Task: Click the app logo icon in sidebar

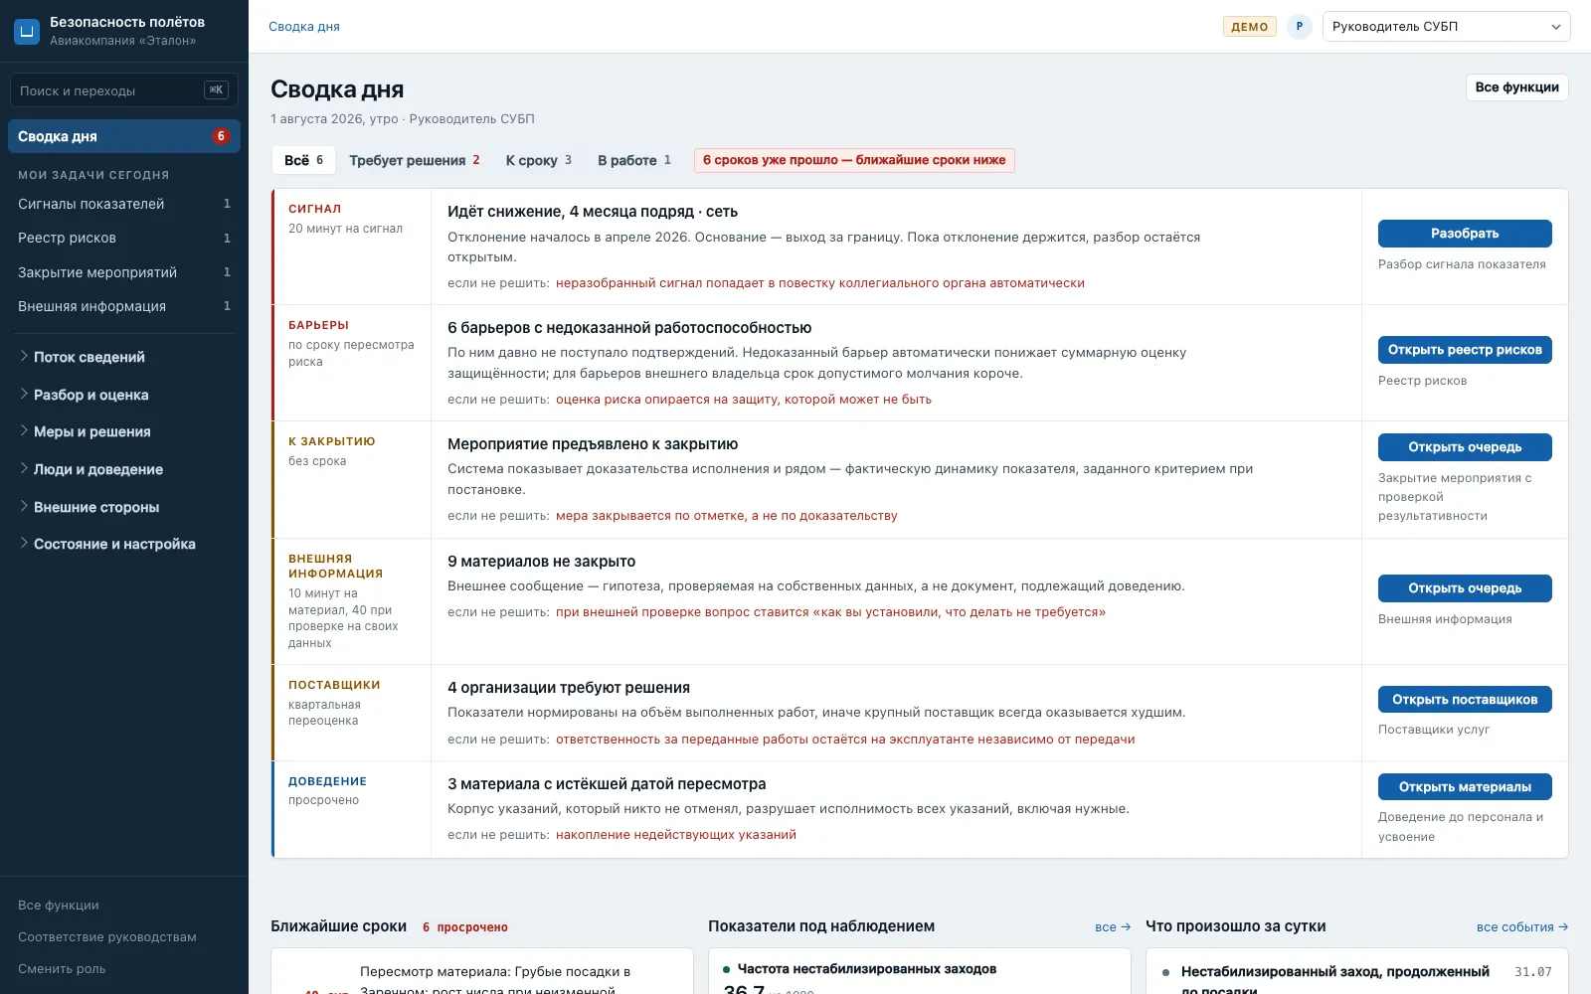Action: pyautogui.click(x=27, y=31)
